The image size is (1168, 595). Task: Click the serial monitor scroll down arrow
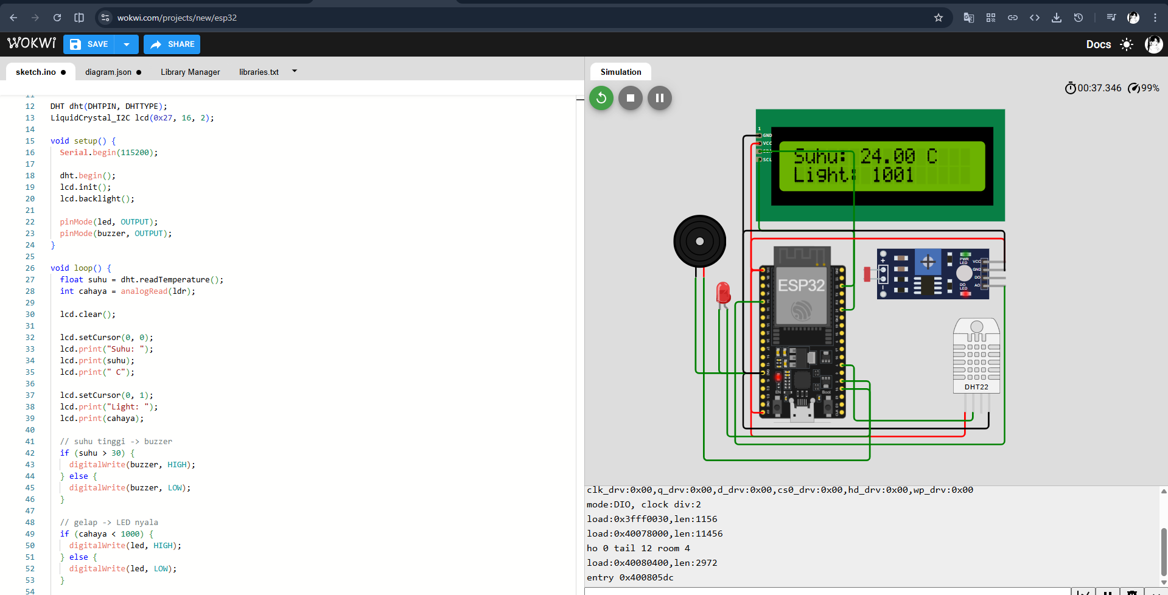click(1164, 582)
